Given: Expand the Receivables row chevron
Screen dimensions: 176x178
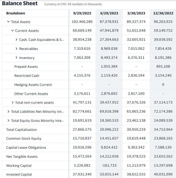Looking at the screenshot, I should [16, 48].
